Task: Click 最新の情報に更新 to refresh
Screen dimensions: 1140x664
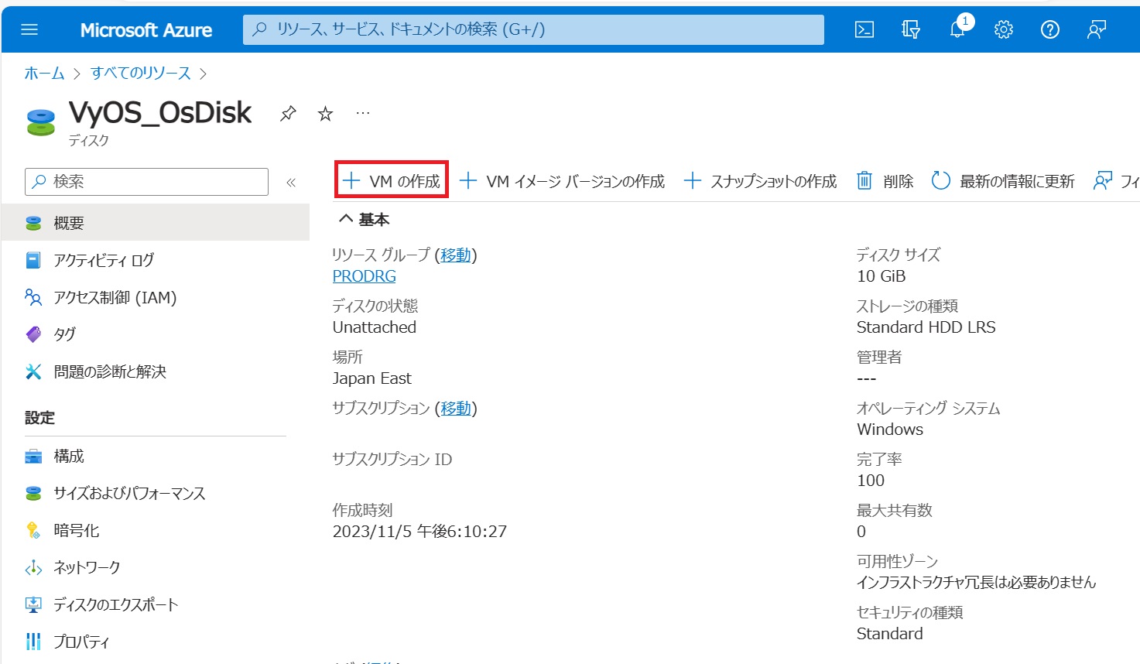Action: click(x=1003, y=181)
